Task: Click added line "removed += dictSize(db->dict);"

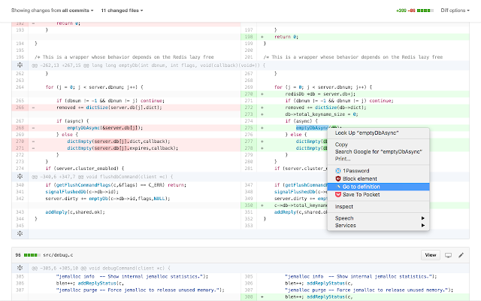Action: click(325, 108)
